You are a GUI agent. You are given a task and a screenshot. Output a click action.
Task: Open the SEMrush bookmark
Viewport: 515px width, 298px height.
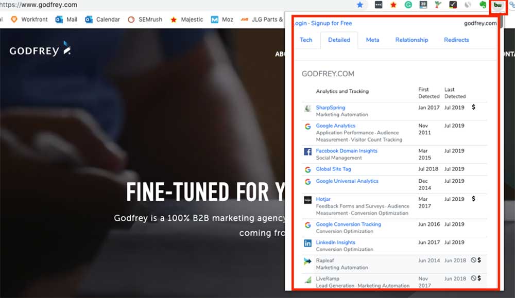[145, 20]
